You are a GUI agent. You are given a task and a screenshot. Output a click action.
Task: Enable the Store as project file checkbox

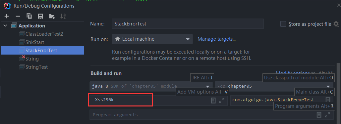click(x=283, y=24)
